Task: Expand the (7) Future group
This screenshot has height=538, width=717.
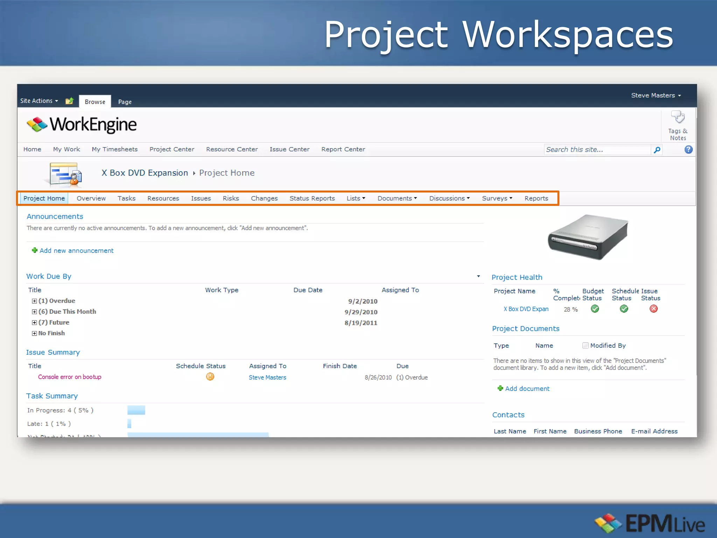Action: (x=34, y=323)
